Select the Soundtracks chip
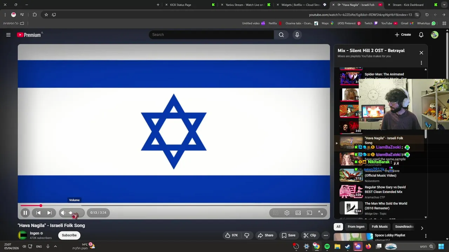The image size is (449, 252). [404, 227]
